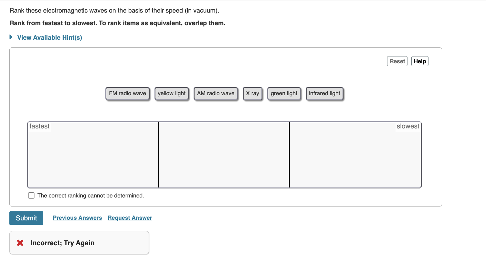Viewport: 486px width, 262px height.
Task: Click the 'fastest' ranking bin
Action: pos(93,155)
